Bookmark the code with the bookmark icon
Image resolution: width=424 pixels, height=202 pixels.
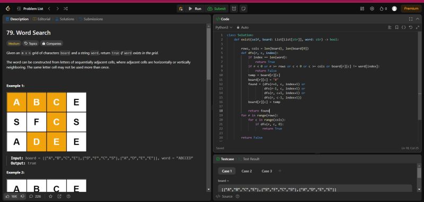pyautogui.click(x=396, y=27)
